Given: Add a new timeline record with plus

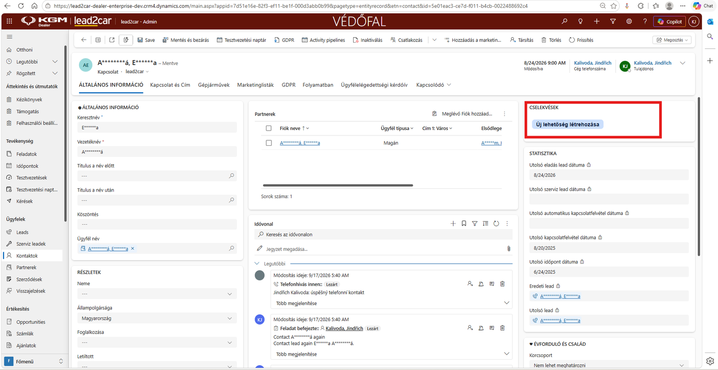Looking at the screenshot, I should coord(453,223).
